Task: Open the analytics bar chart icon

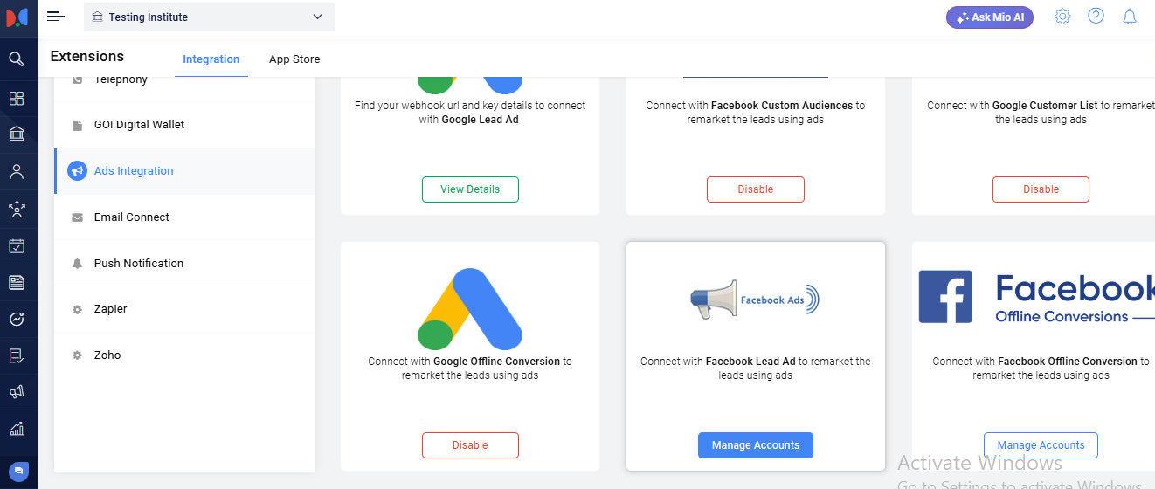Action: [x=17, y=429]
